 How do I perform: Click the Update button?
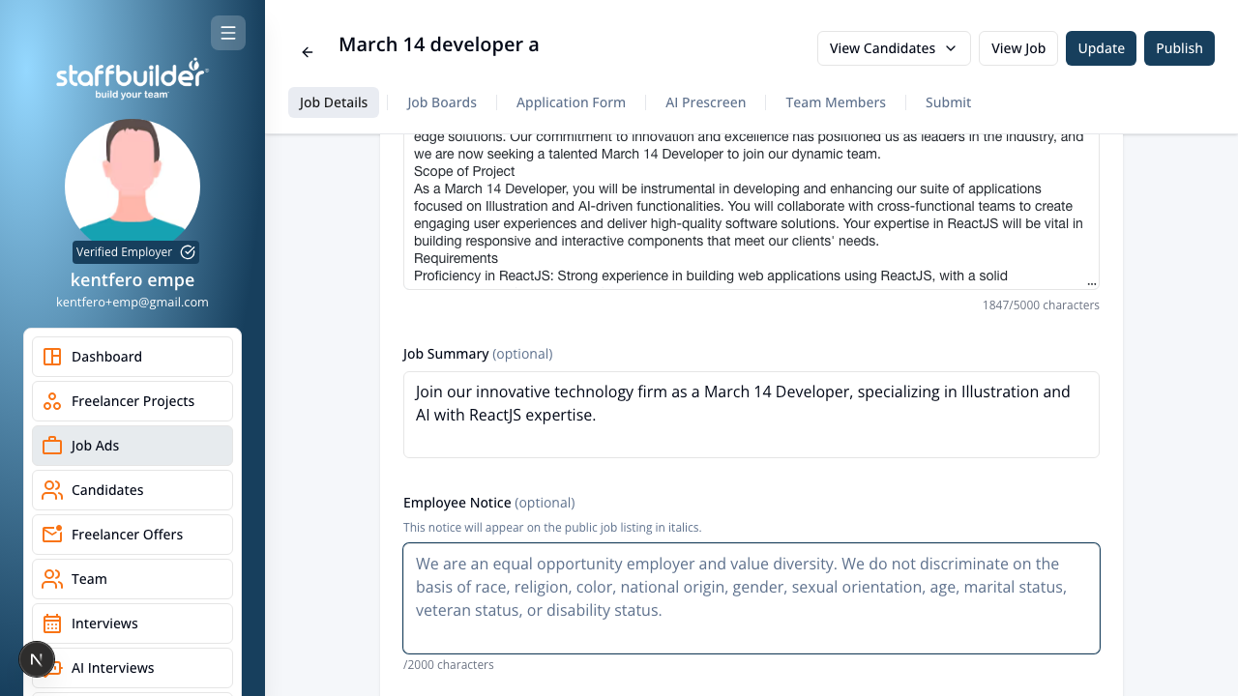[1101, 48]
